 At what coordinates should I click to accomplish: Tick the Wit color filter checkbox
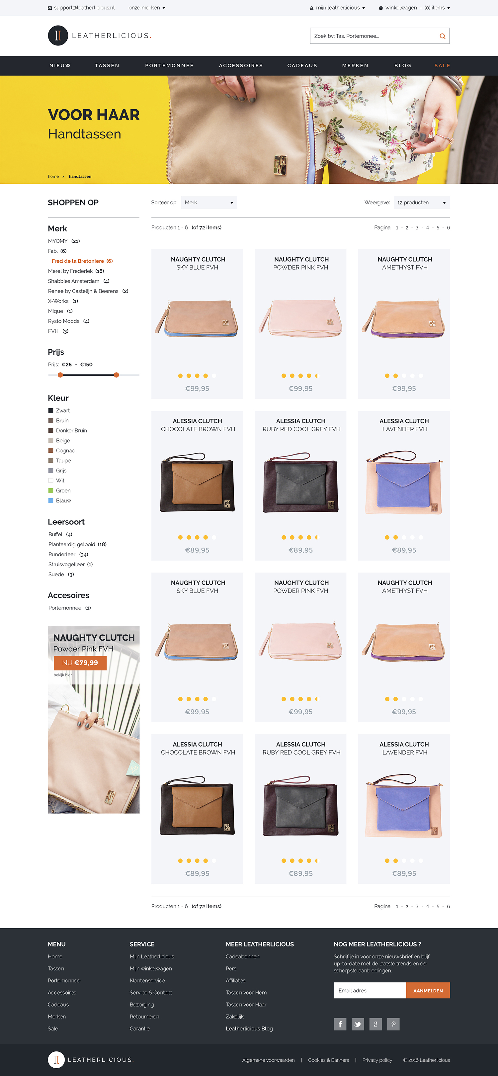tap(51, 481)
